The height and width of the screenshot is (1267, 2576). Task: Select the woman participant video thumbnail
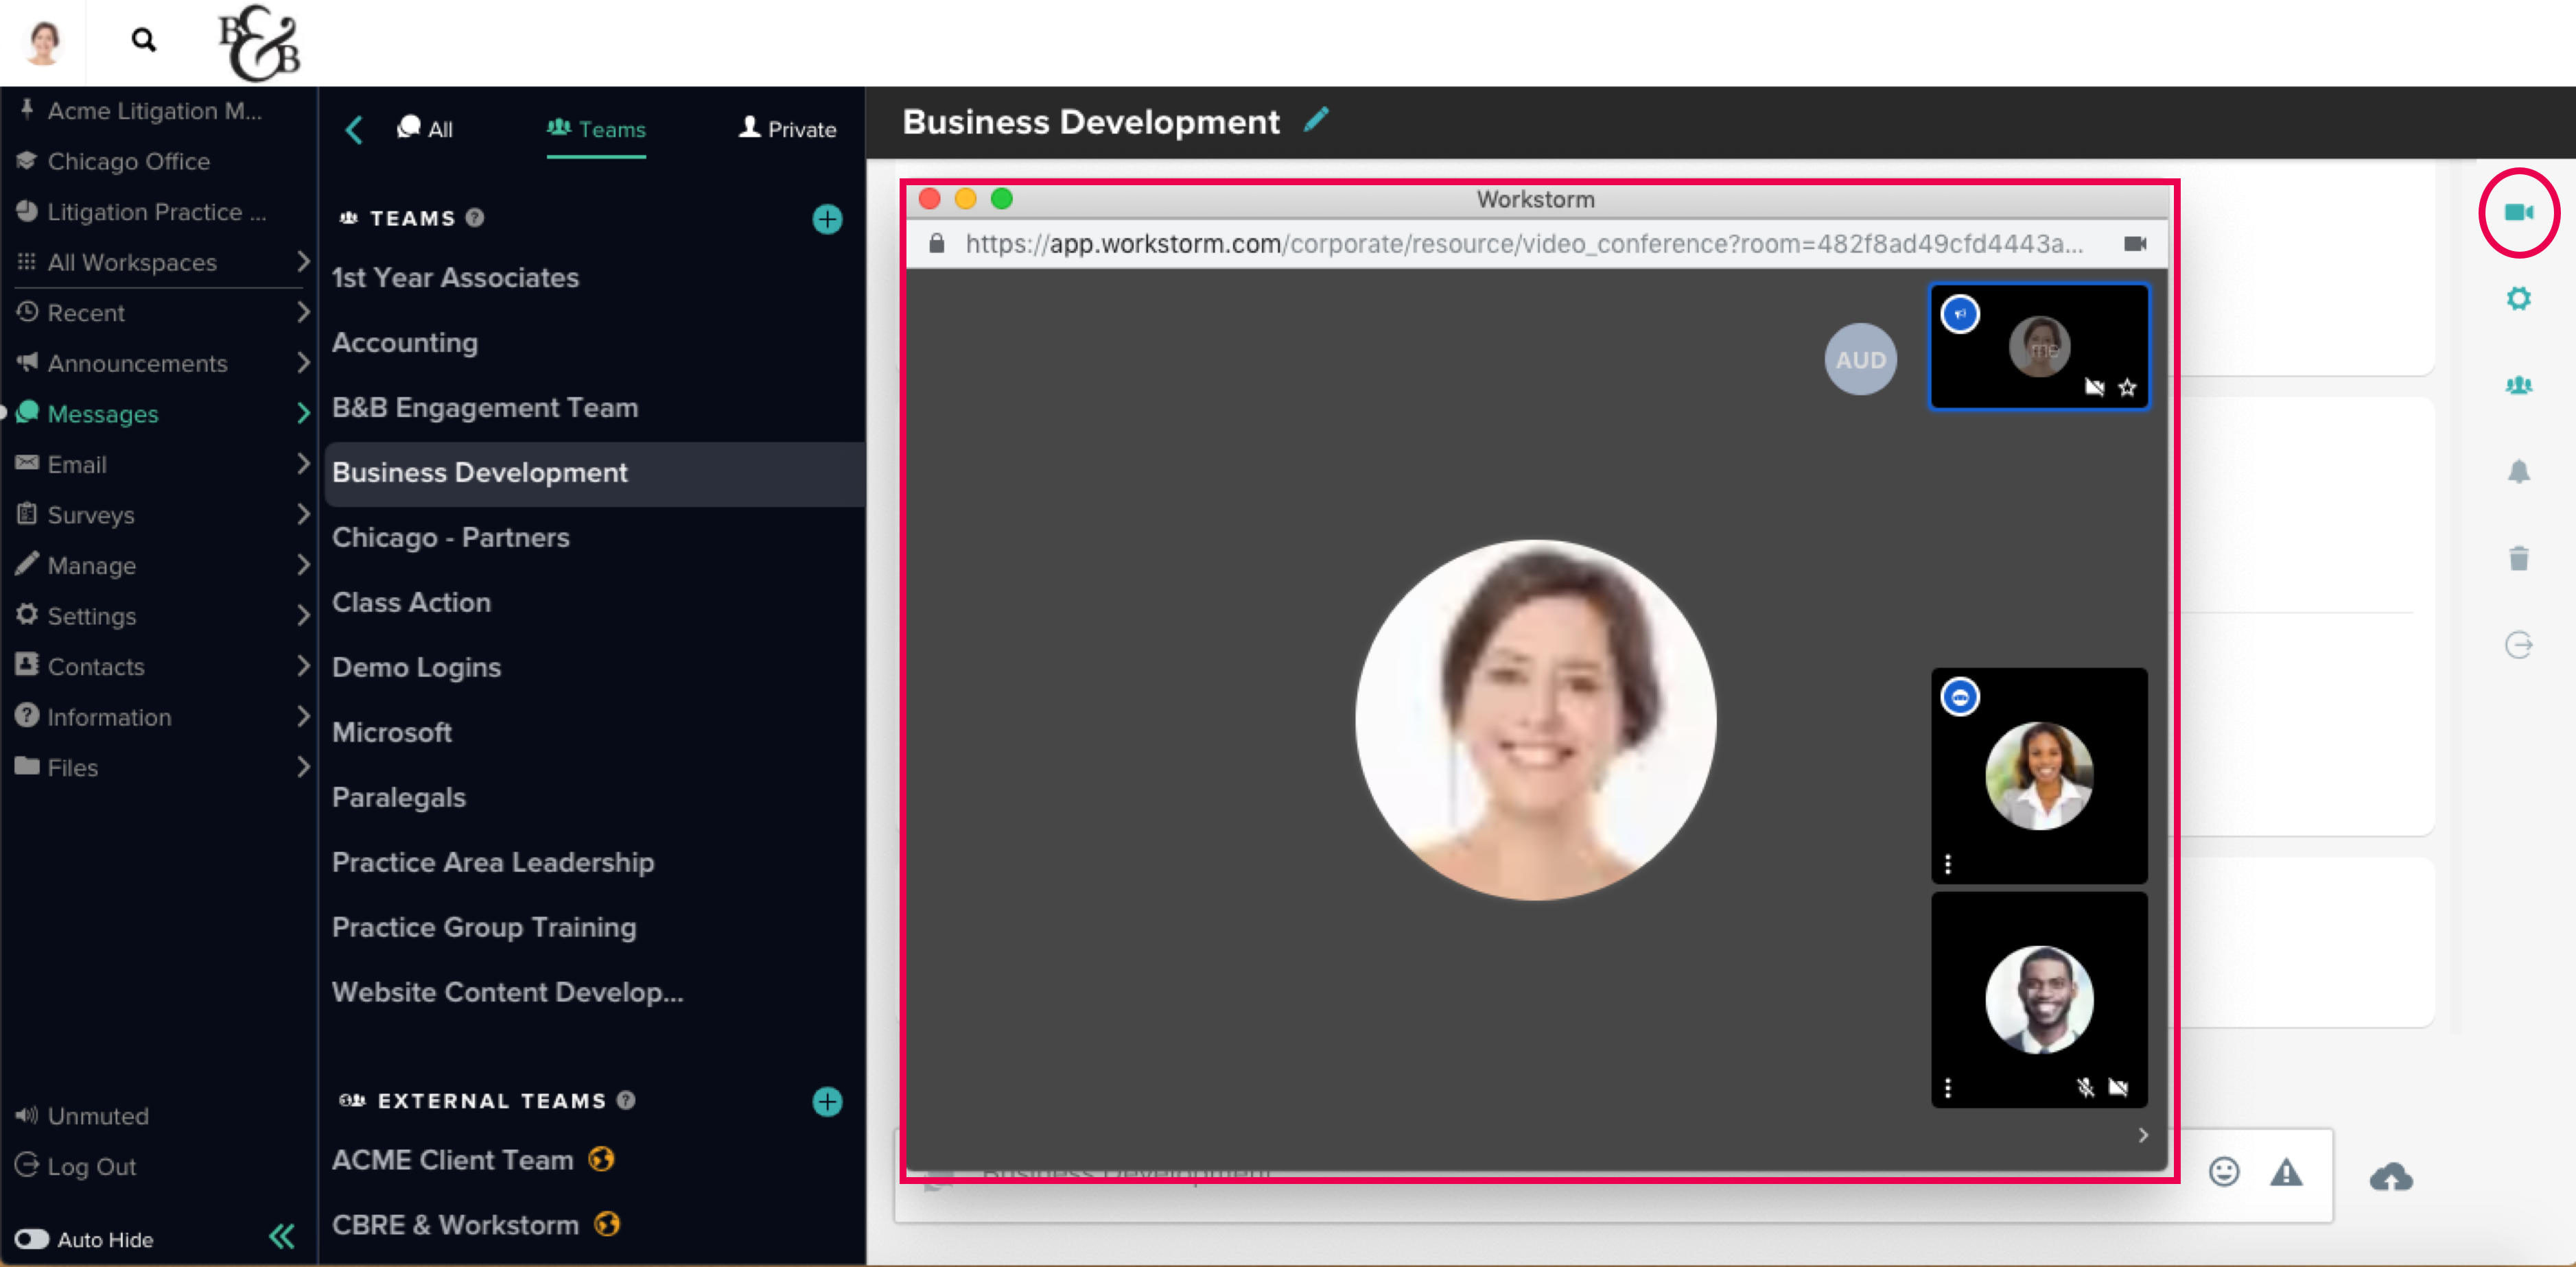2039,775
